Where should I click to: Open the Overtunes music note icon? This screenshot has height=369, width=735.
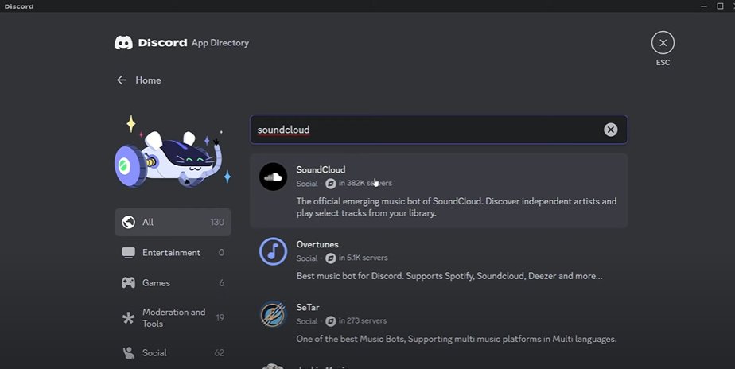tap(274, 251)
